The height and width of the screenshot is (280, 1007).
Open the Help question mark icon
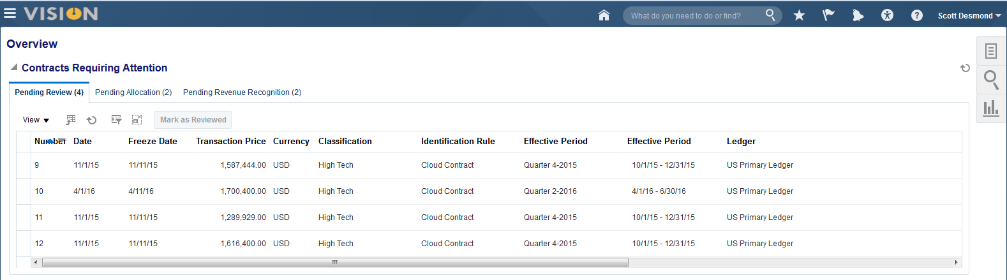pos(916,15)
